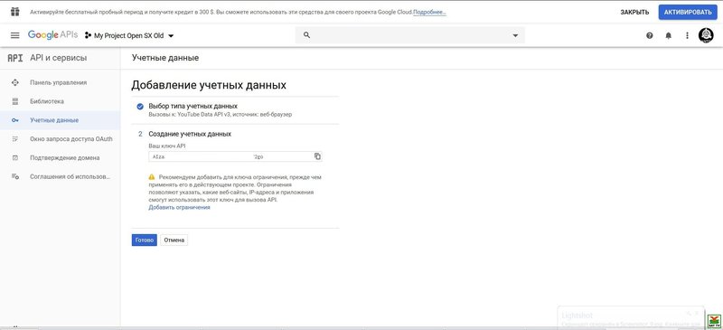Click completed step Выбор типа учетных данных
This screenshot has height=330, width=723.
[192, 106]
